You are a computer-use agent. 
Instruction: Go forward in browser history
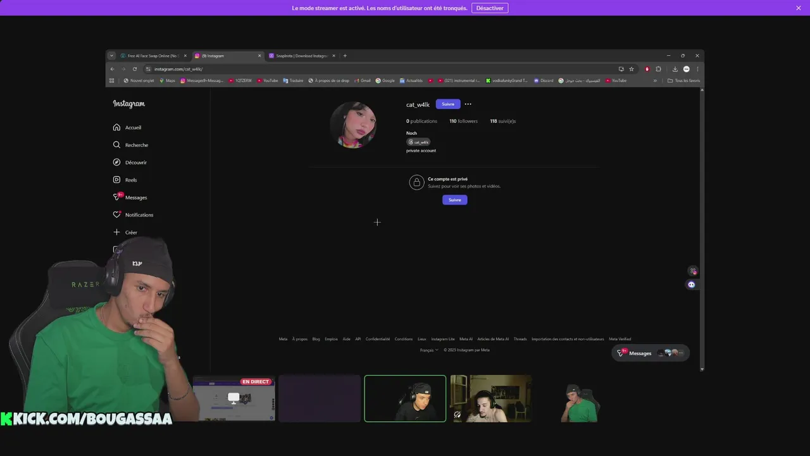[x=123, y=69]
